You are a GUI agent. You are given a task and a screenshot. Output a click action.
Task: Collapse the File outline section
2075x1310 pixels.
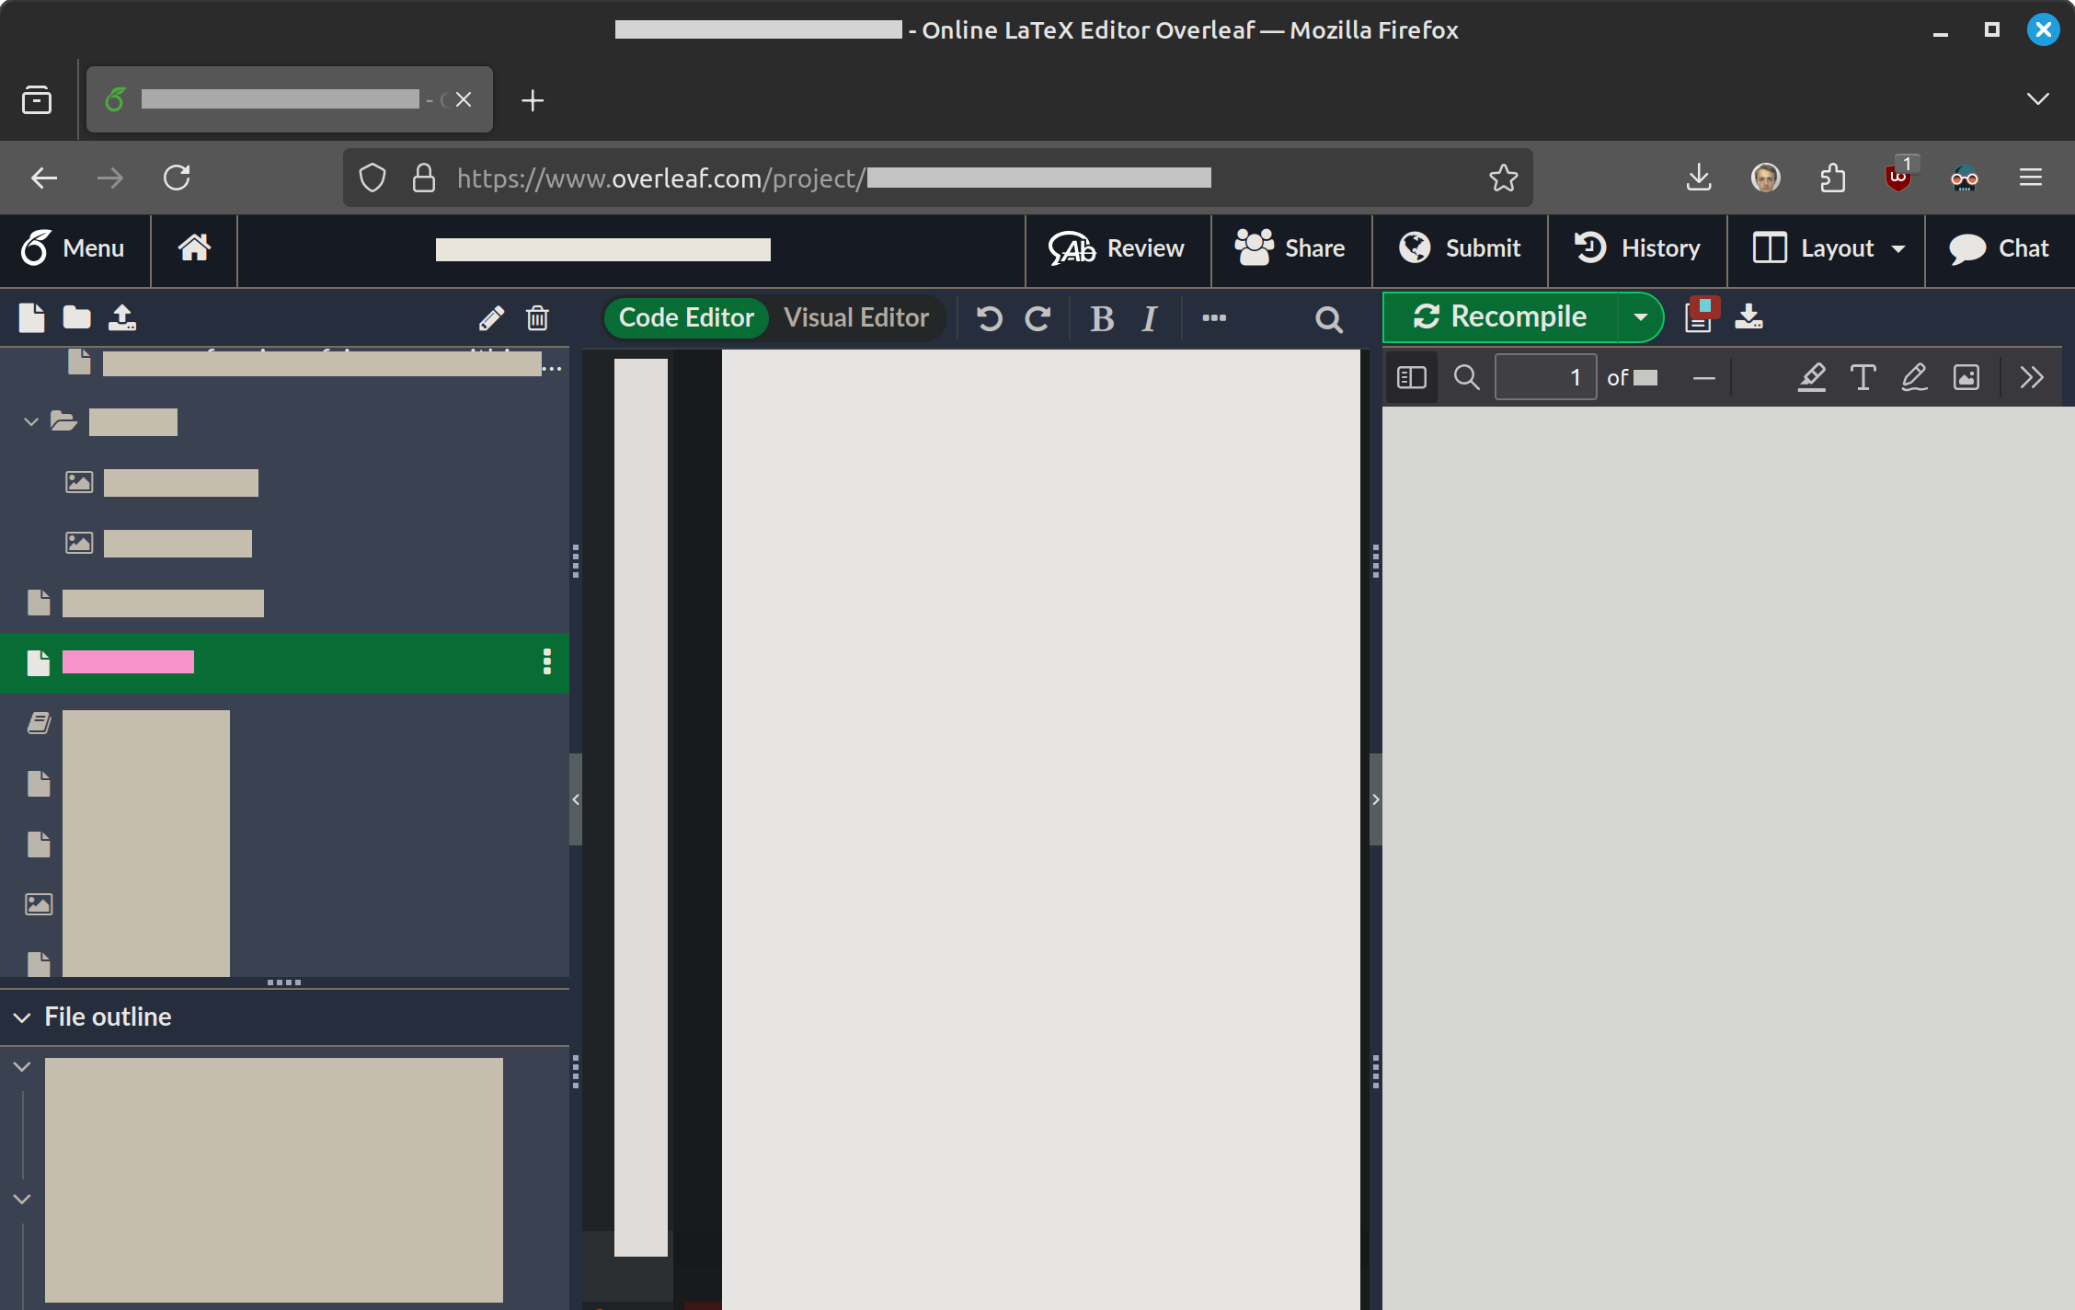22,1017
